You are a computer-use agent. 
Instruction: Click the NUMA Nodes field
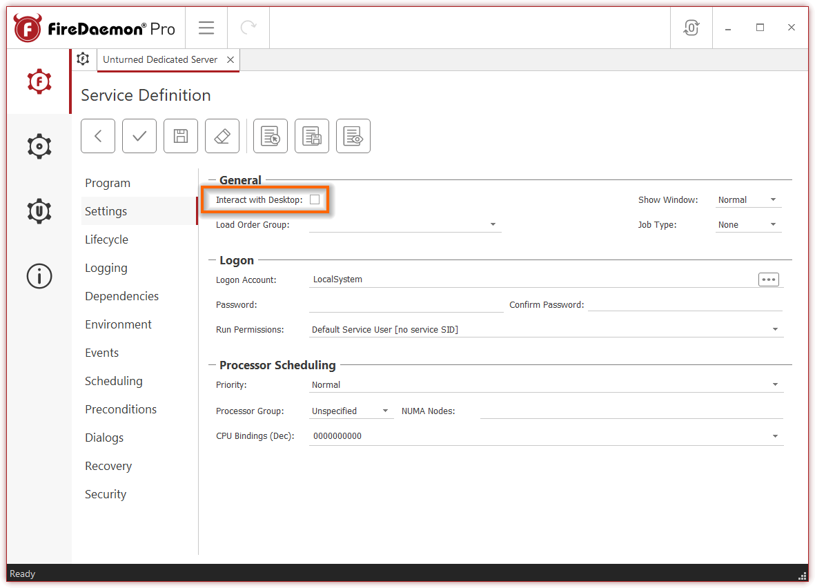pos(631,411)
